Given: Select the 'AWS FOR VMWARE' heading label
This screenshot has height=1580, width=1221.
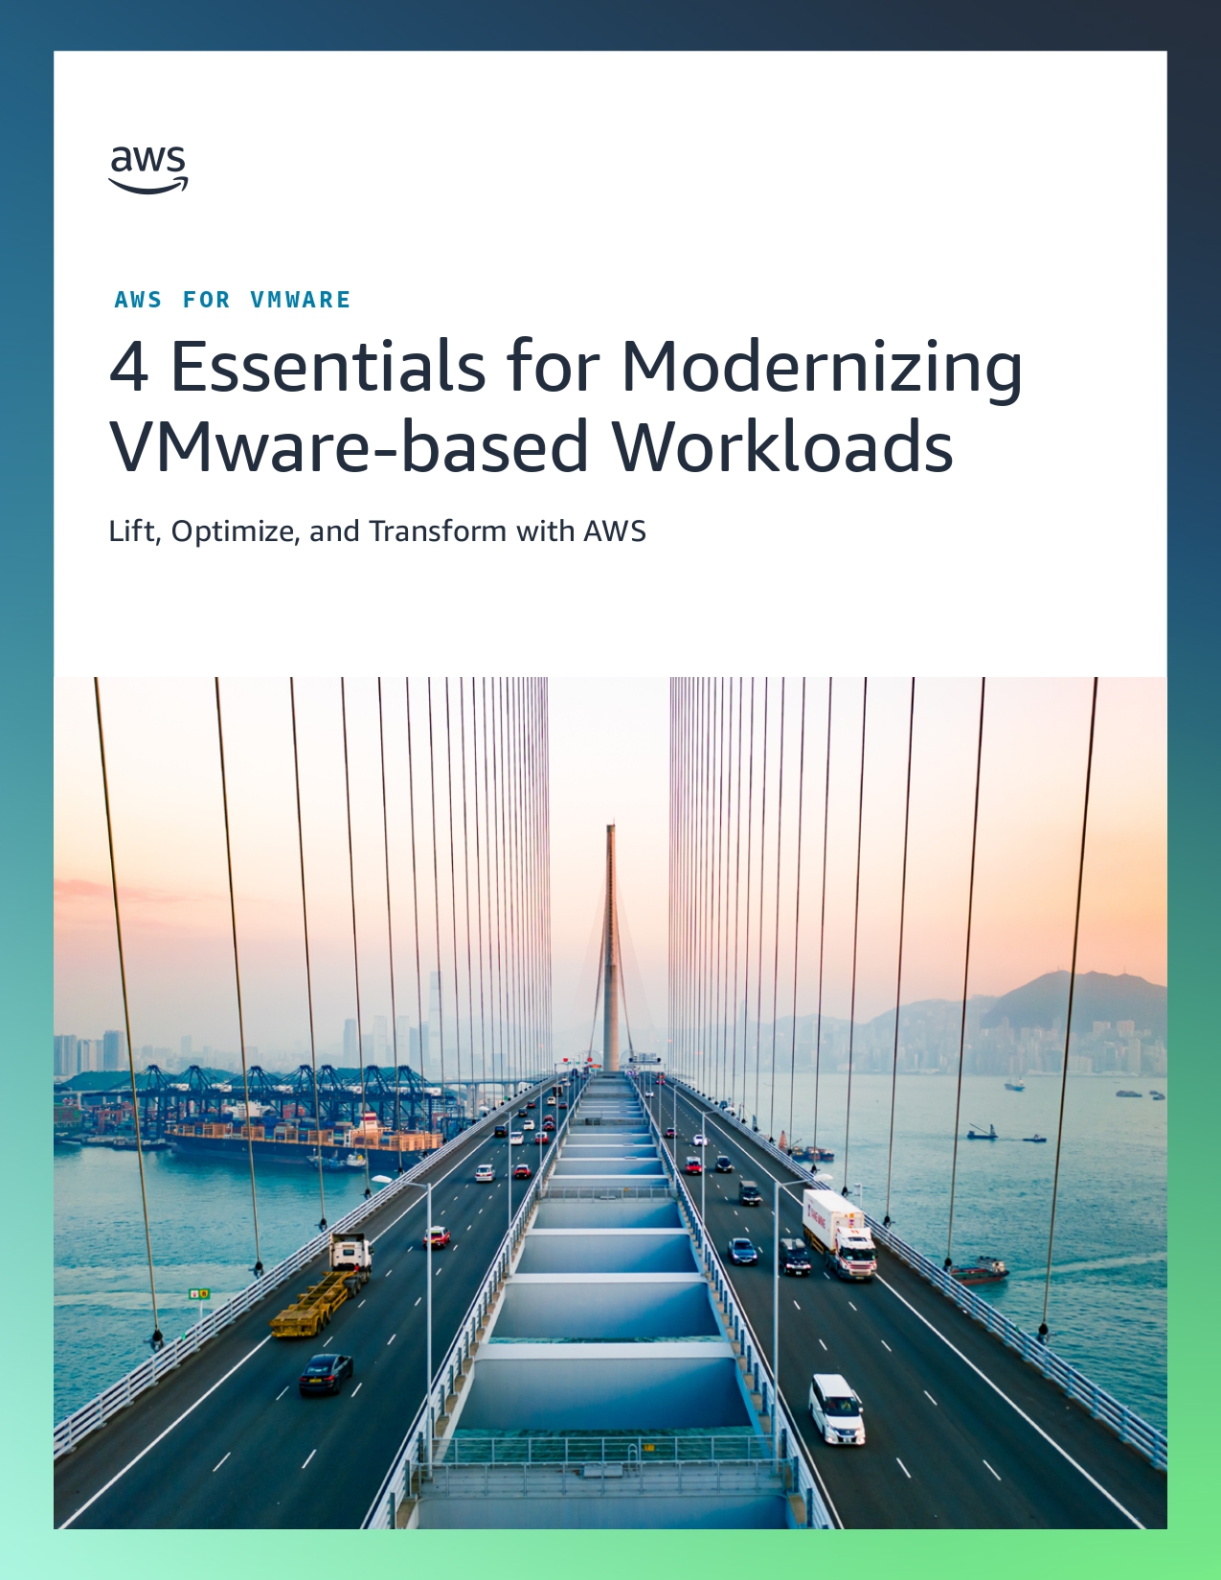Looking at the screenshot, I should click(x=232, y=300).
